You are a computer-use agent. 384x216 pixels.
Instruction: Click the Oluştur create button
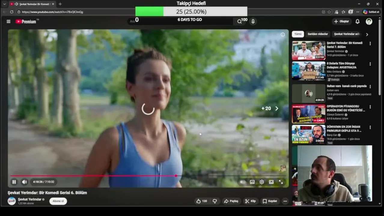[x=342, y=22]
